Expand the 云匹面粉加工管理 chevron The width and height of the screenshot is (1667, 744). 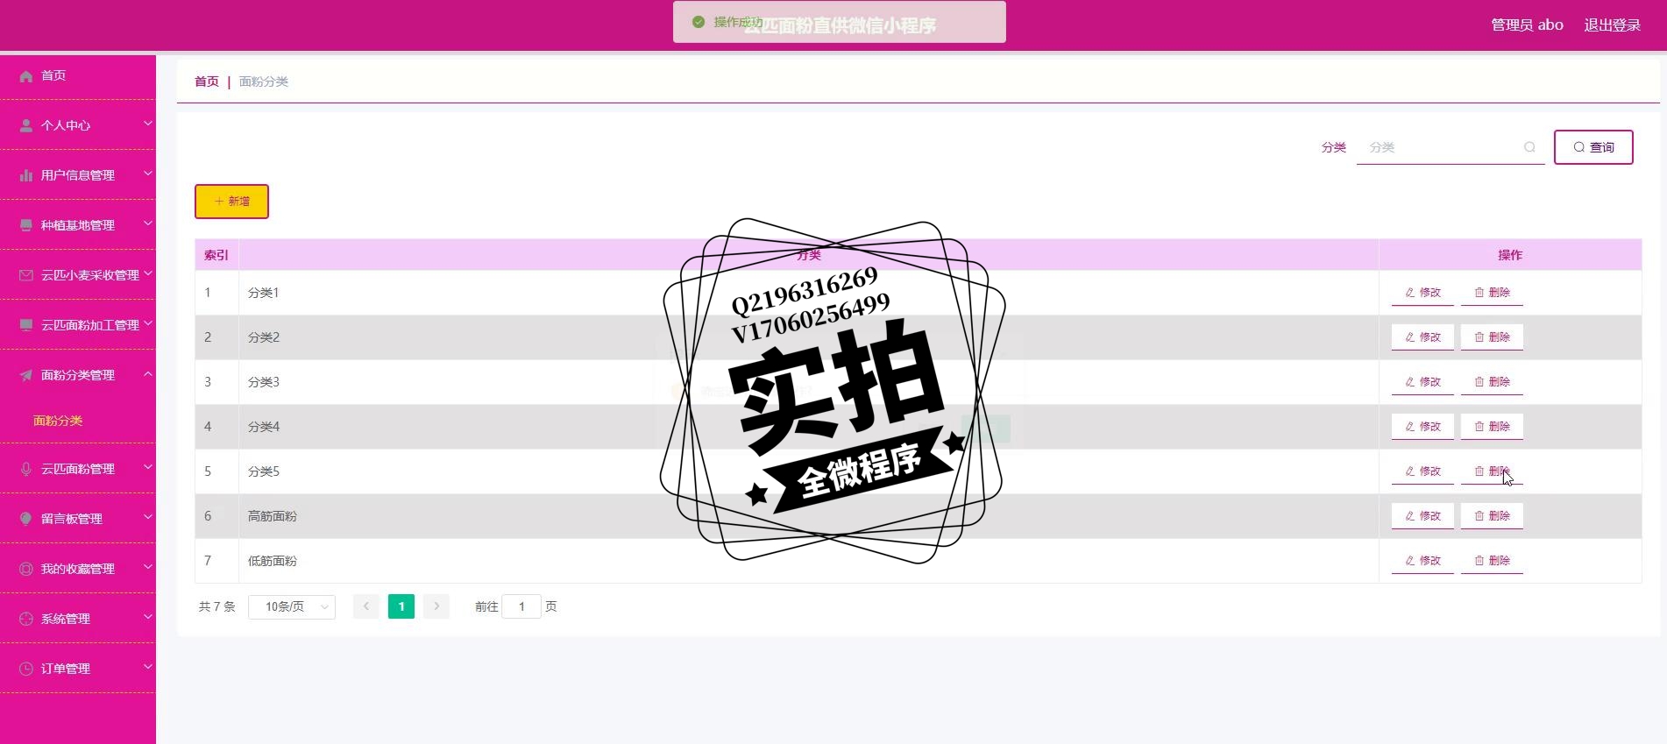[148, 323]
